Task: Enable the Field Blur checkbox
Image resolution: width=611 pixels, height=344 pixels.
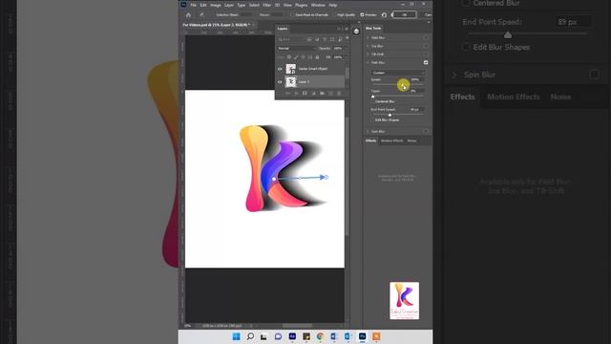Action: point(426,38)
